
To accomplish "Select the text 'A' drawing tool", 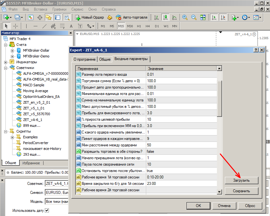I will click(x=71, y=26).
